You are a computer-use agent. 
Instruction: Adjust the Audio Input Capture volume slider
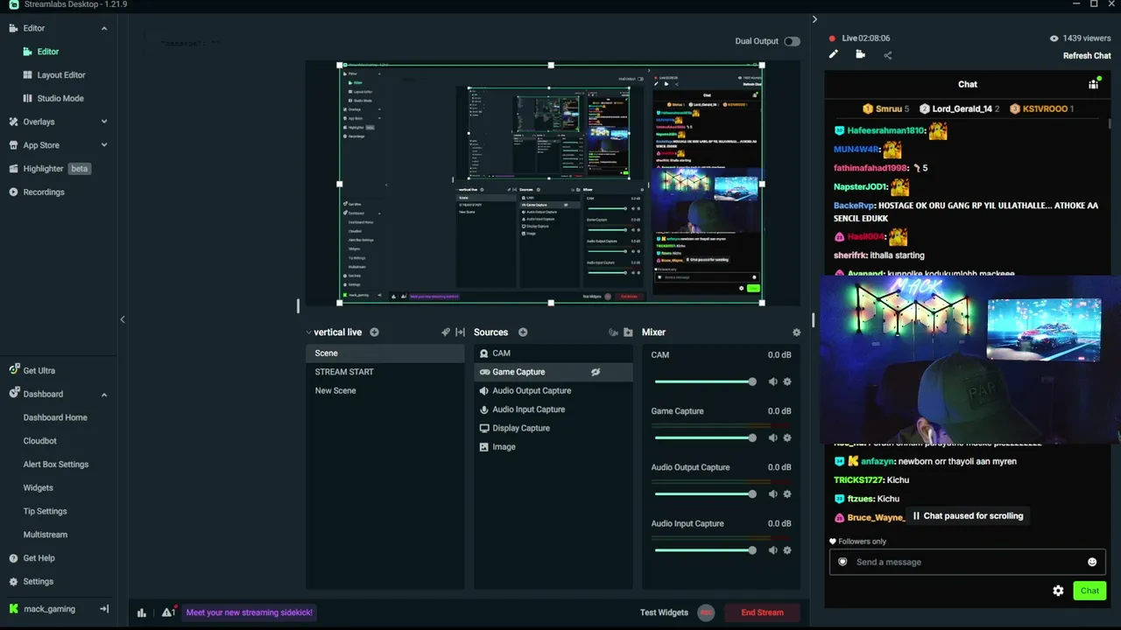pyautogui.click(x=705, y=550)
